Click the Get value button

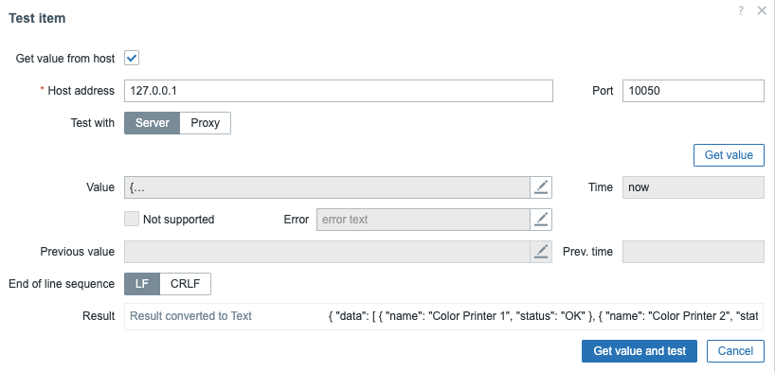click(729, 155)
